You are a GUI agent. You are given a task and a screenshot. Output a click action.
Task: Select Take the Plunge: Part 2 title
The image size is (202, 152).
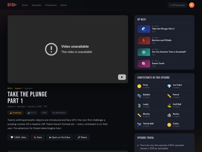[x=163, y=29]
